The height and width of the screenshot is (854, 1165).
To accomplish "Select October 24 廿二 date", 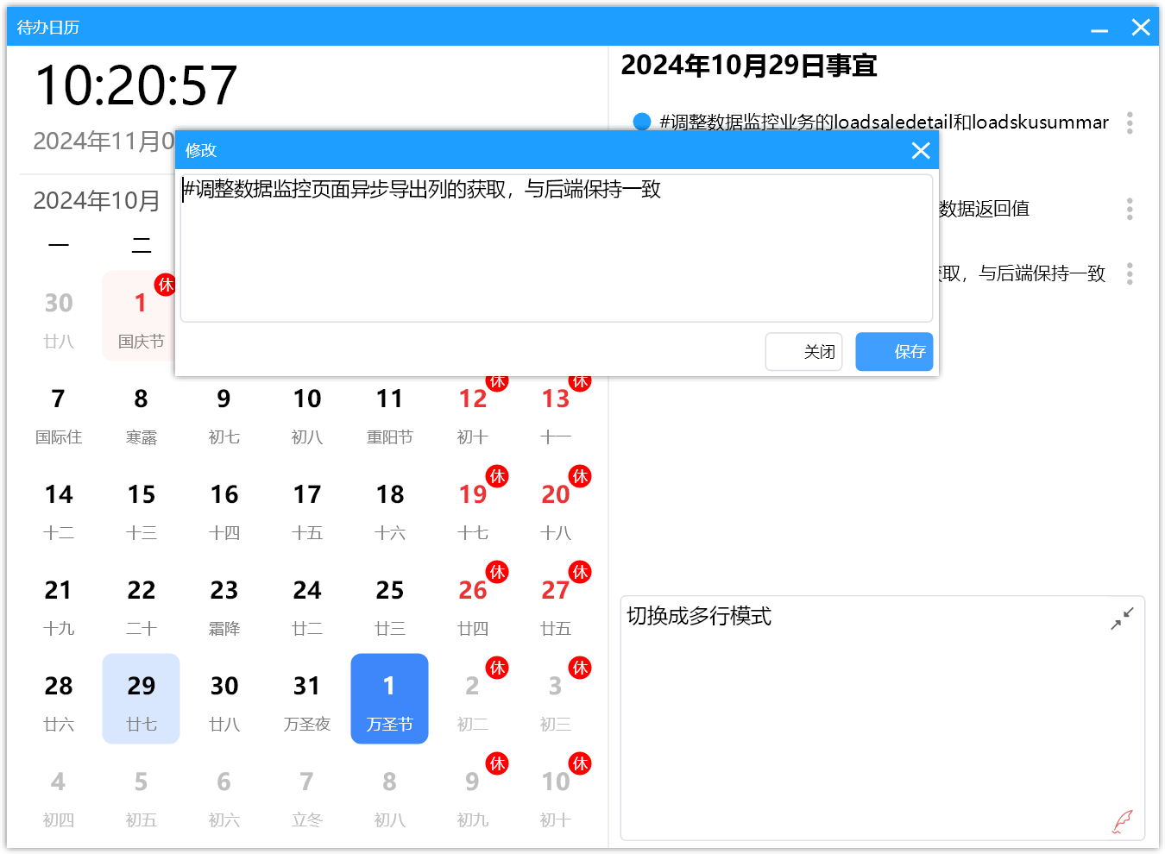I will click(x=307, y=603).
